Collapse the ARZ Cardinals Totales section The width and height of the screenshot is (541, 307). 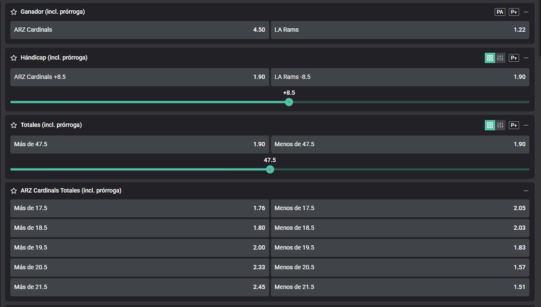click(526, 191)
